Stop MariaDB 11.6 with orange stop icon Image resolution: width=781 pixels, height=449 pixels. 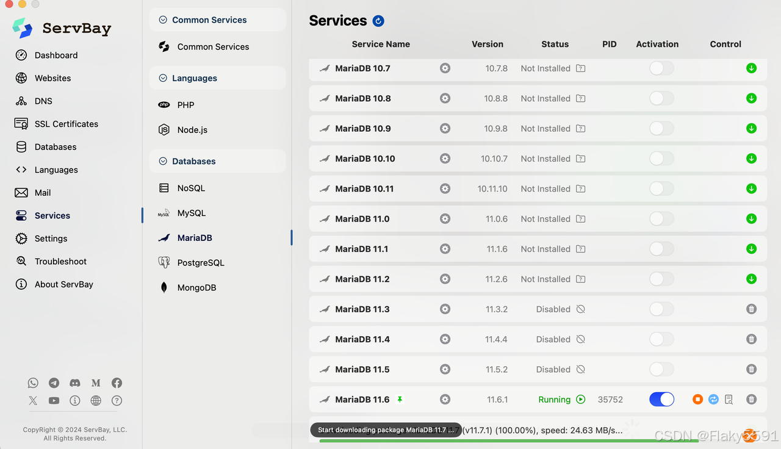tap(698, 400)
